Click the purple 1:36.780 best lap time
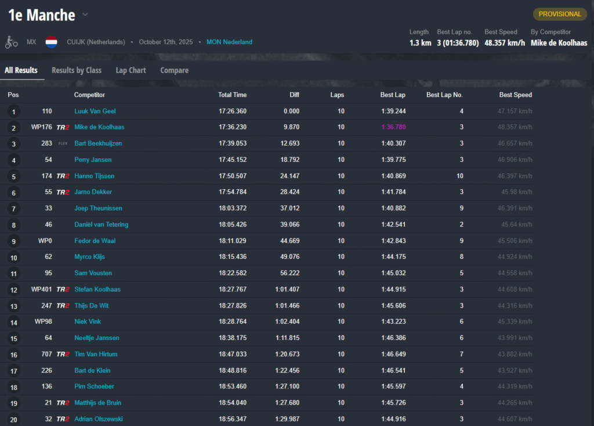594x426 pixels. (393, 127)
